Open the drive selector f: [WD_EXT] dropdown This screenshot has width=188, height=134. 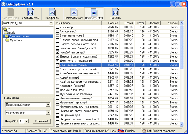pos(51,23)
